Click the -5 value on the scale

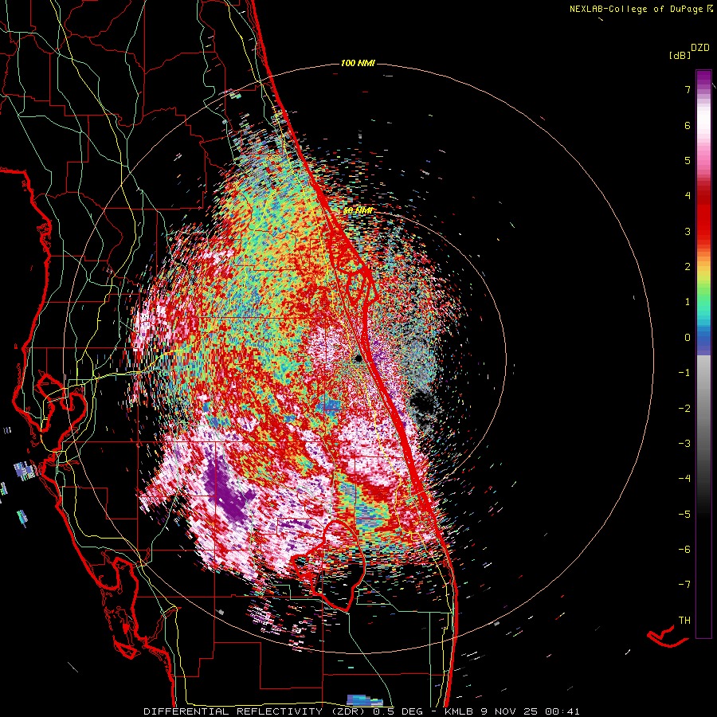pyautogui.click(x=684, y=515)
